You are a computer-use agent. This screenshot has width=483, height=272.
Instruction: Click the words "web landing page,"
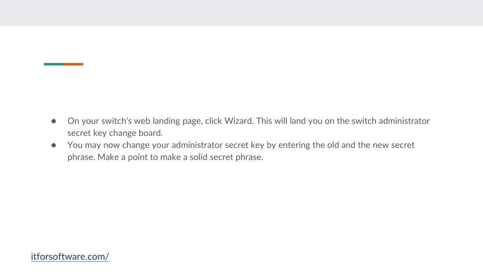(x=168, y=121)
